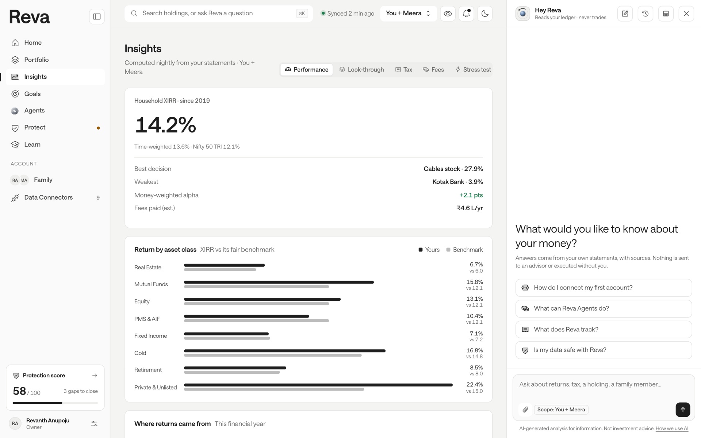Click the Reva logo
Image resolution: width=701 pixels, height=438 pixels.
pyautogui.click(x=29, y=17)
